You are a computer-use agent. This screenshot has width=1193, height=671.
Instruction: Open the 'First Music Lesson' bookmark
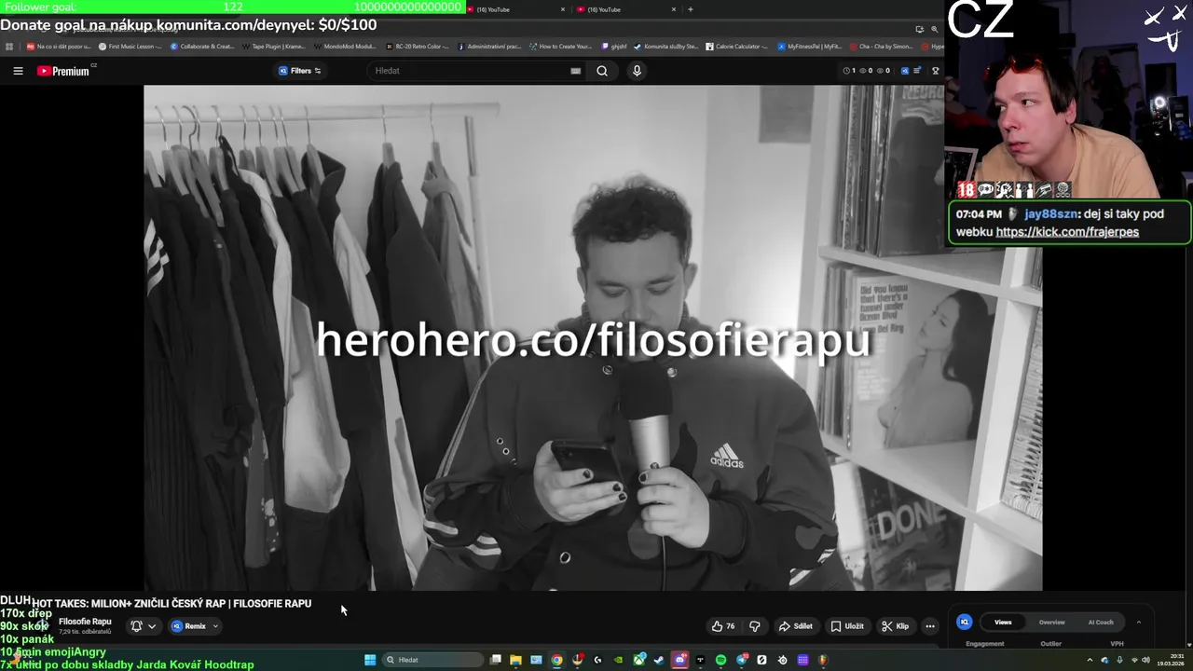click(130, 46)
